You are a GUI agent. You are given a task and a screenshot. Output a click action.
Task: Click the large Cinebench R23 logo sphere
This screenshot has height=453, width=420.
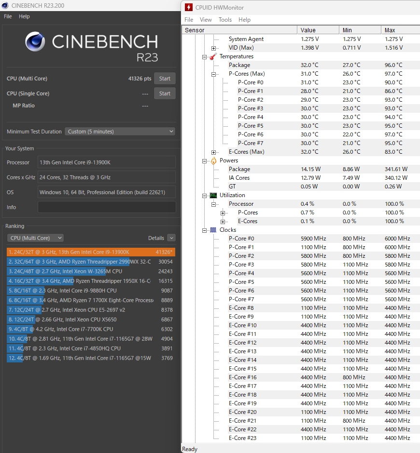[x=35, y=41]
